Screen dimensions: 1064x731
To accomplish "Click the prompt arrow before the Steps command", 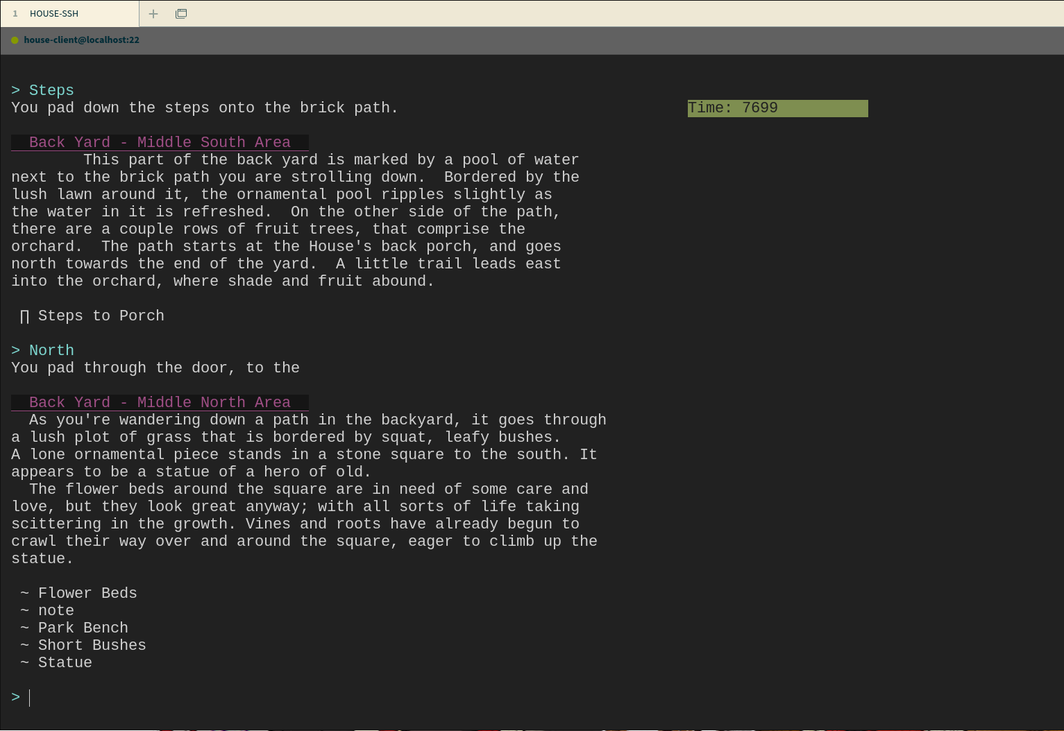I will [x=16, y=90].
